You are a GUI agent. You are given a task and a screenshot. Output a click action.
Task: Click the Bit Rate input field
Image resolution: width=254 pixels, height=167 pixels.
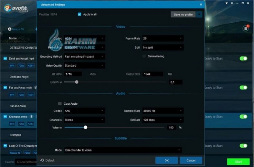tap(73, 74)
